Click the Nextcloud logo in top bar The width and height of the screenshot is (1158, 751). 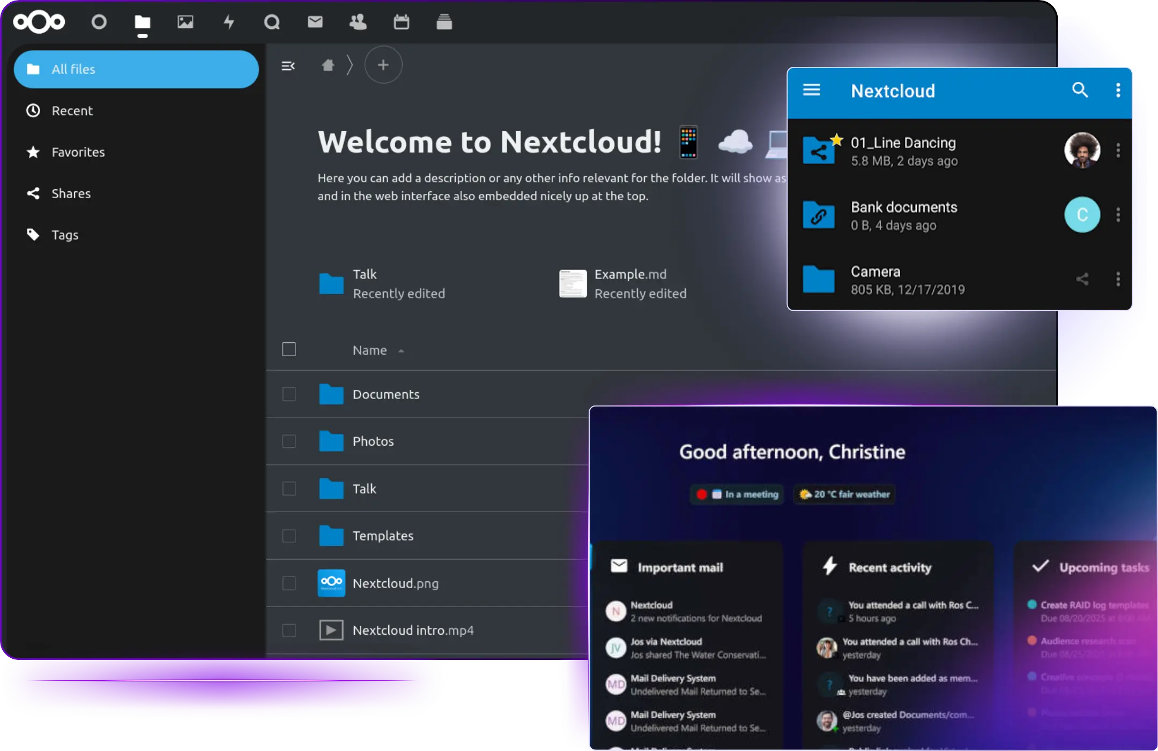pos(39,22)
